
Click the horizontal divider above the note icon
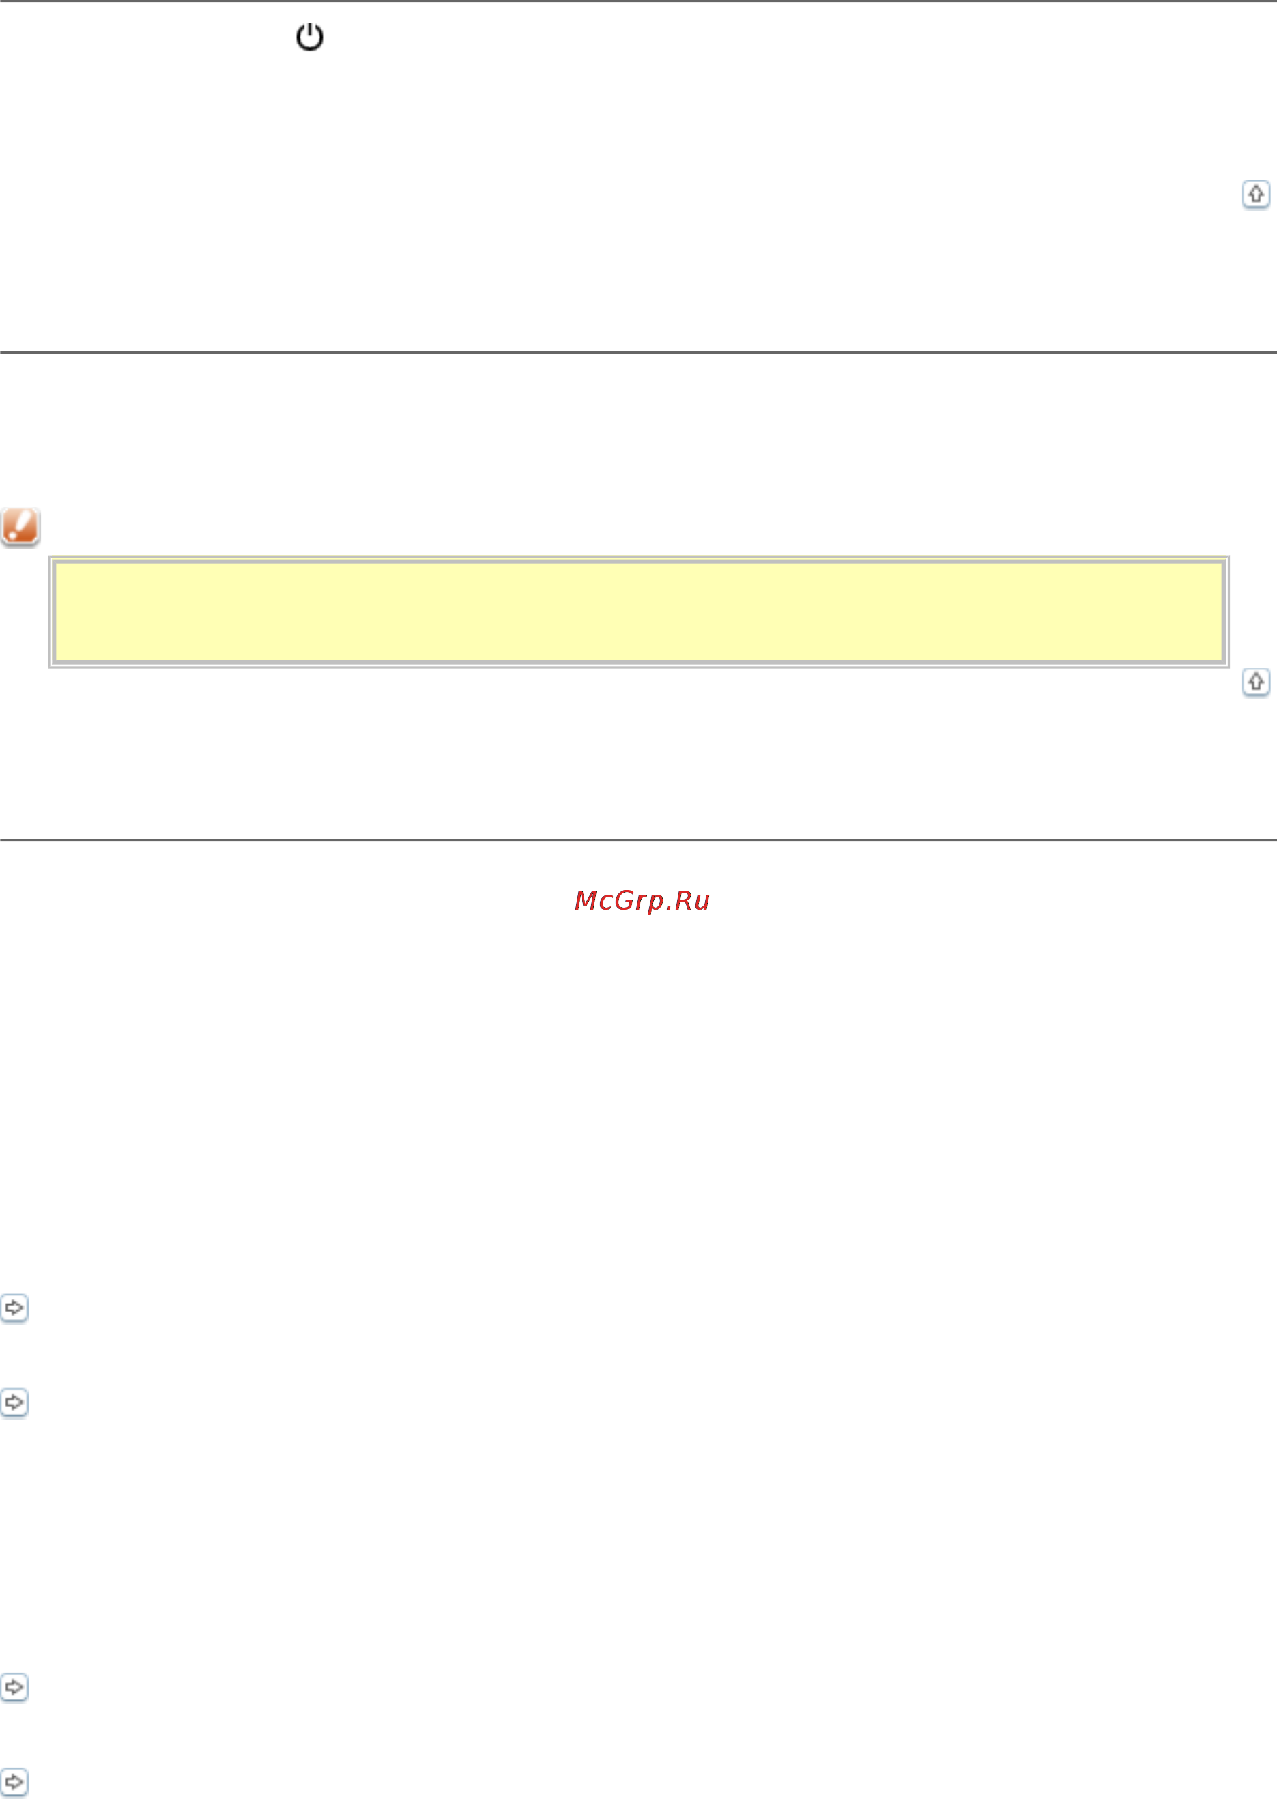pos(639,353)
